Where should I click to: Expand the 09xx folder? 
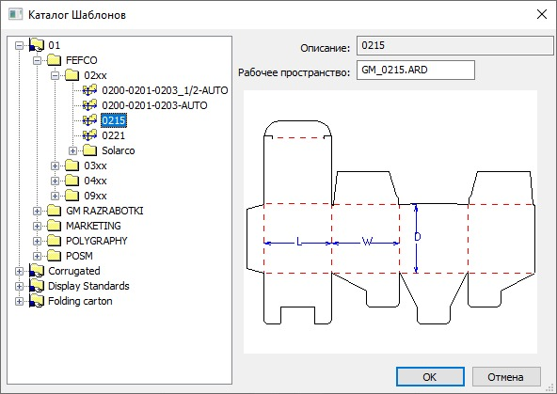(55, 196)
